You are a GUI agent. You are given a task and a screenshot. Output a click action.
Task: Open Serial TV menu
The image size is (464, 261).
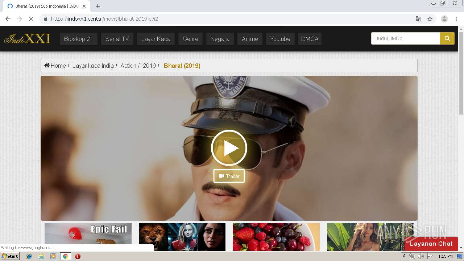117,39
